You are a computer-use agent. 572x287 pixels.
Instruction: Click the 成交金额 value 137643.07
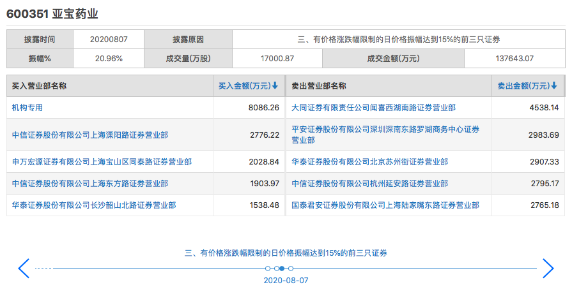point(514,58)
